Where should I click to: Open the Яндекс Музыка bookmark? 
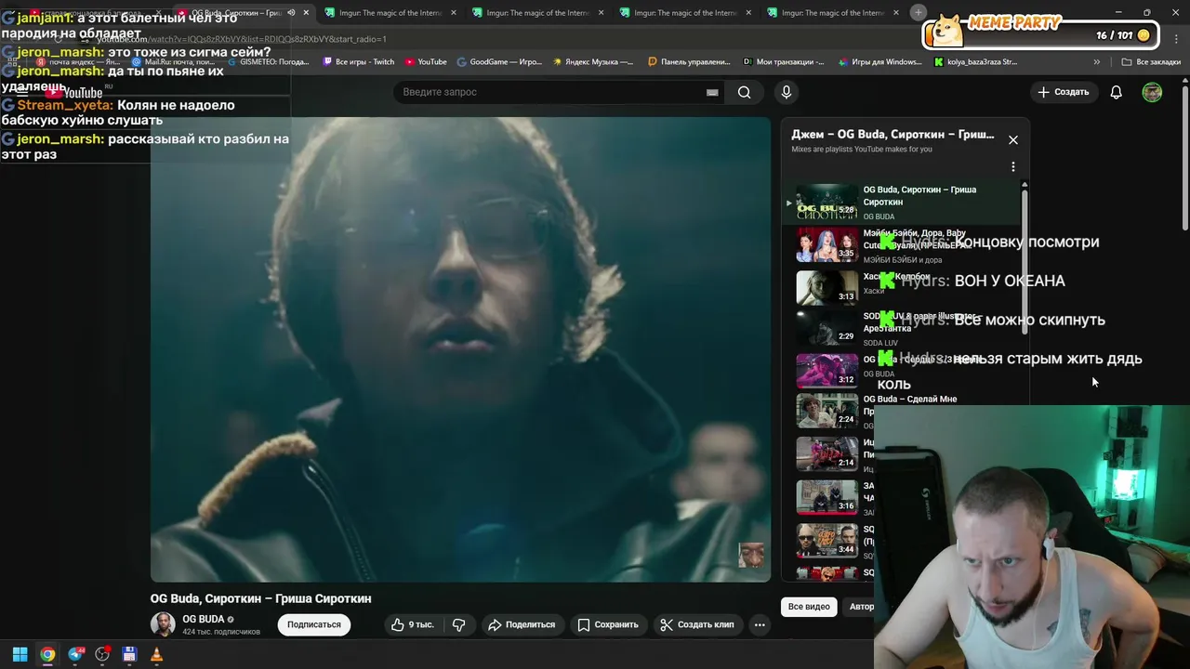point(593,62)
